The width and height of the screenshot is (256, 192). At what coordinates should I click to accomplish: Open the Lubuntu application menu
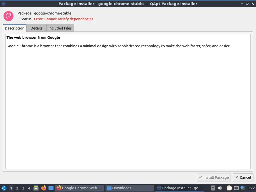click(x=4, y=188)
